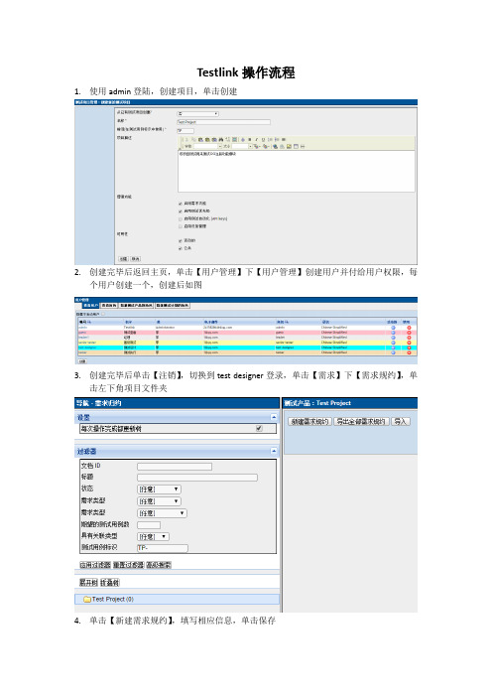This screenshot has height=697, width=492.
Task: Click the 文档 ID input field
Action: [x=175, y=467]
